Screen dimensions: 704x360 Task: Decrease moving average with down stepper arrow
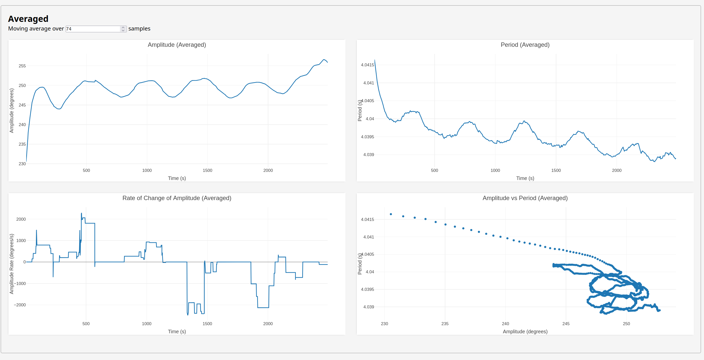pos(123,30)
